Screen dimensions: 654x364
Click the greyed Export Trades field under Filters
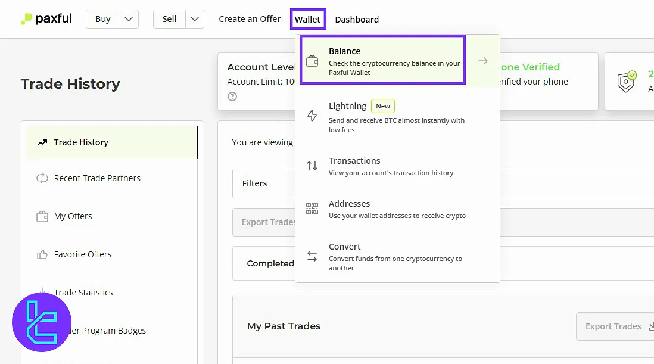click(x=264, y=222)
